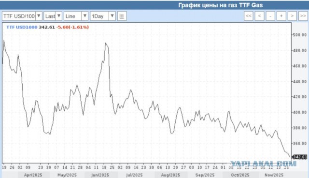Click the 360.00 price axis label
Screen dimensions: 309x178
[x=300, y=143]
